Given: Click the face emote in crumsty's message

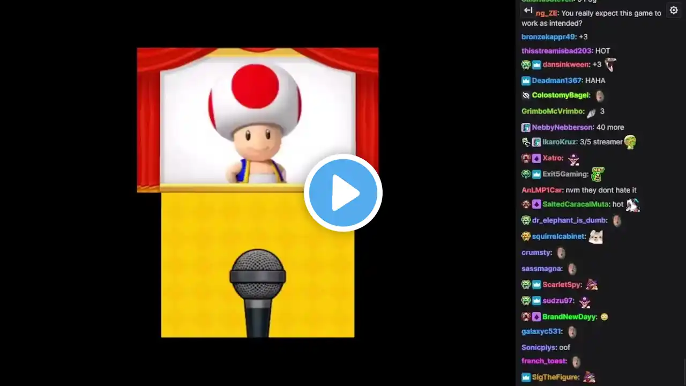Looking at the screenshot, I should (561, 253).
